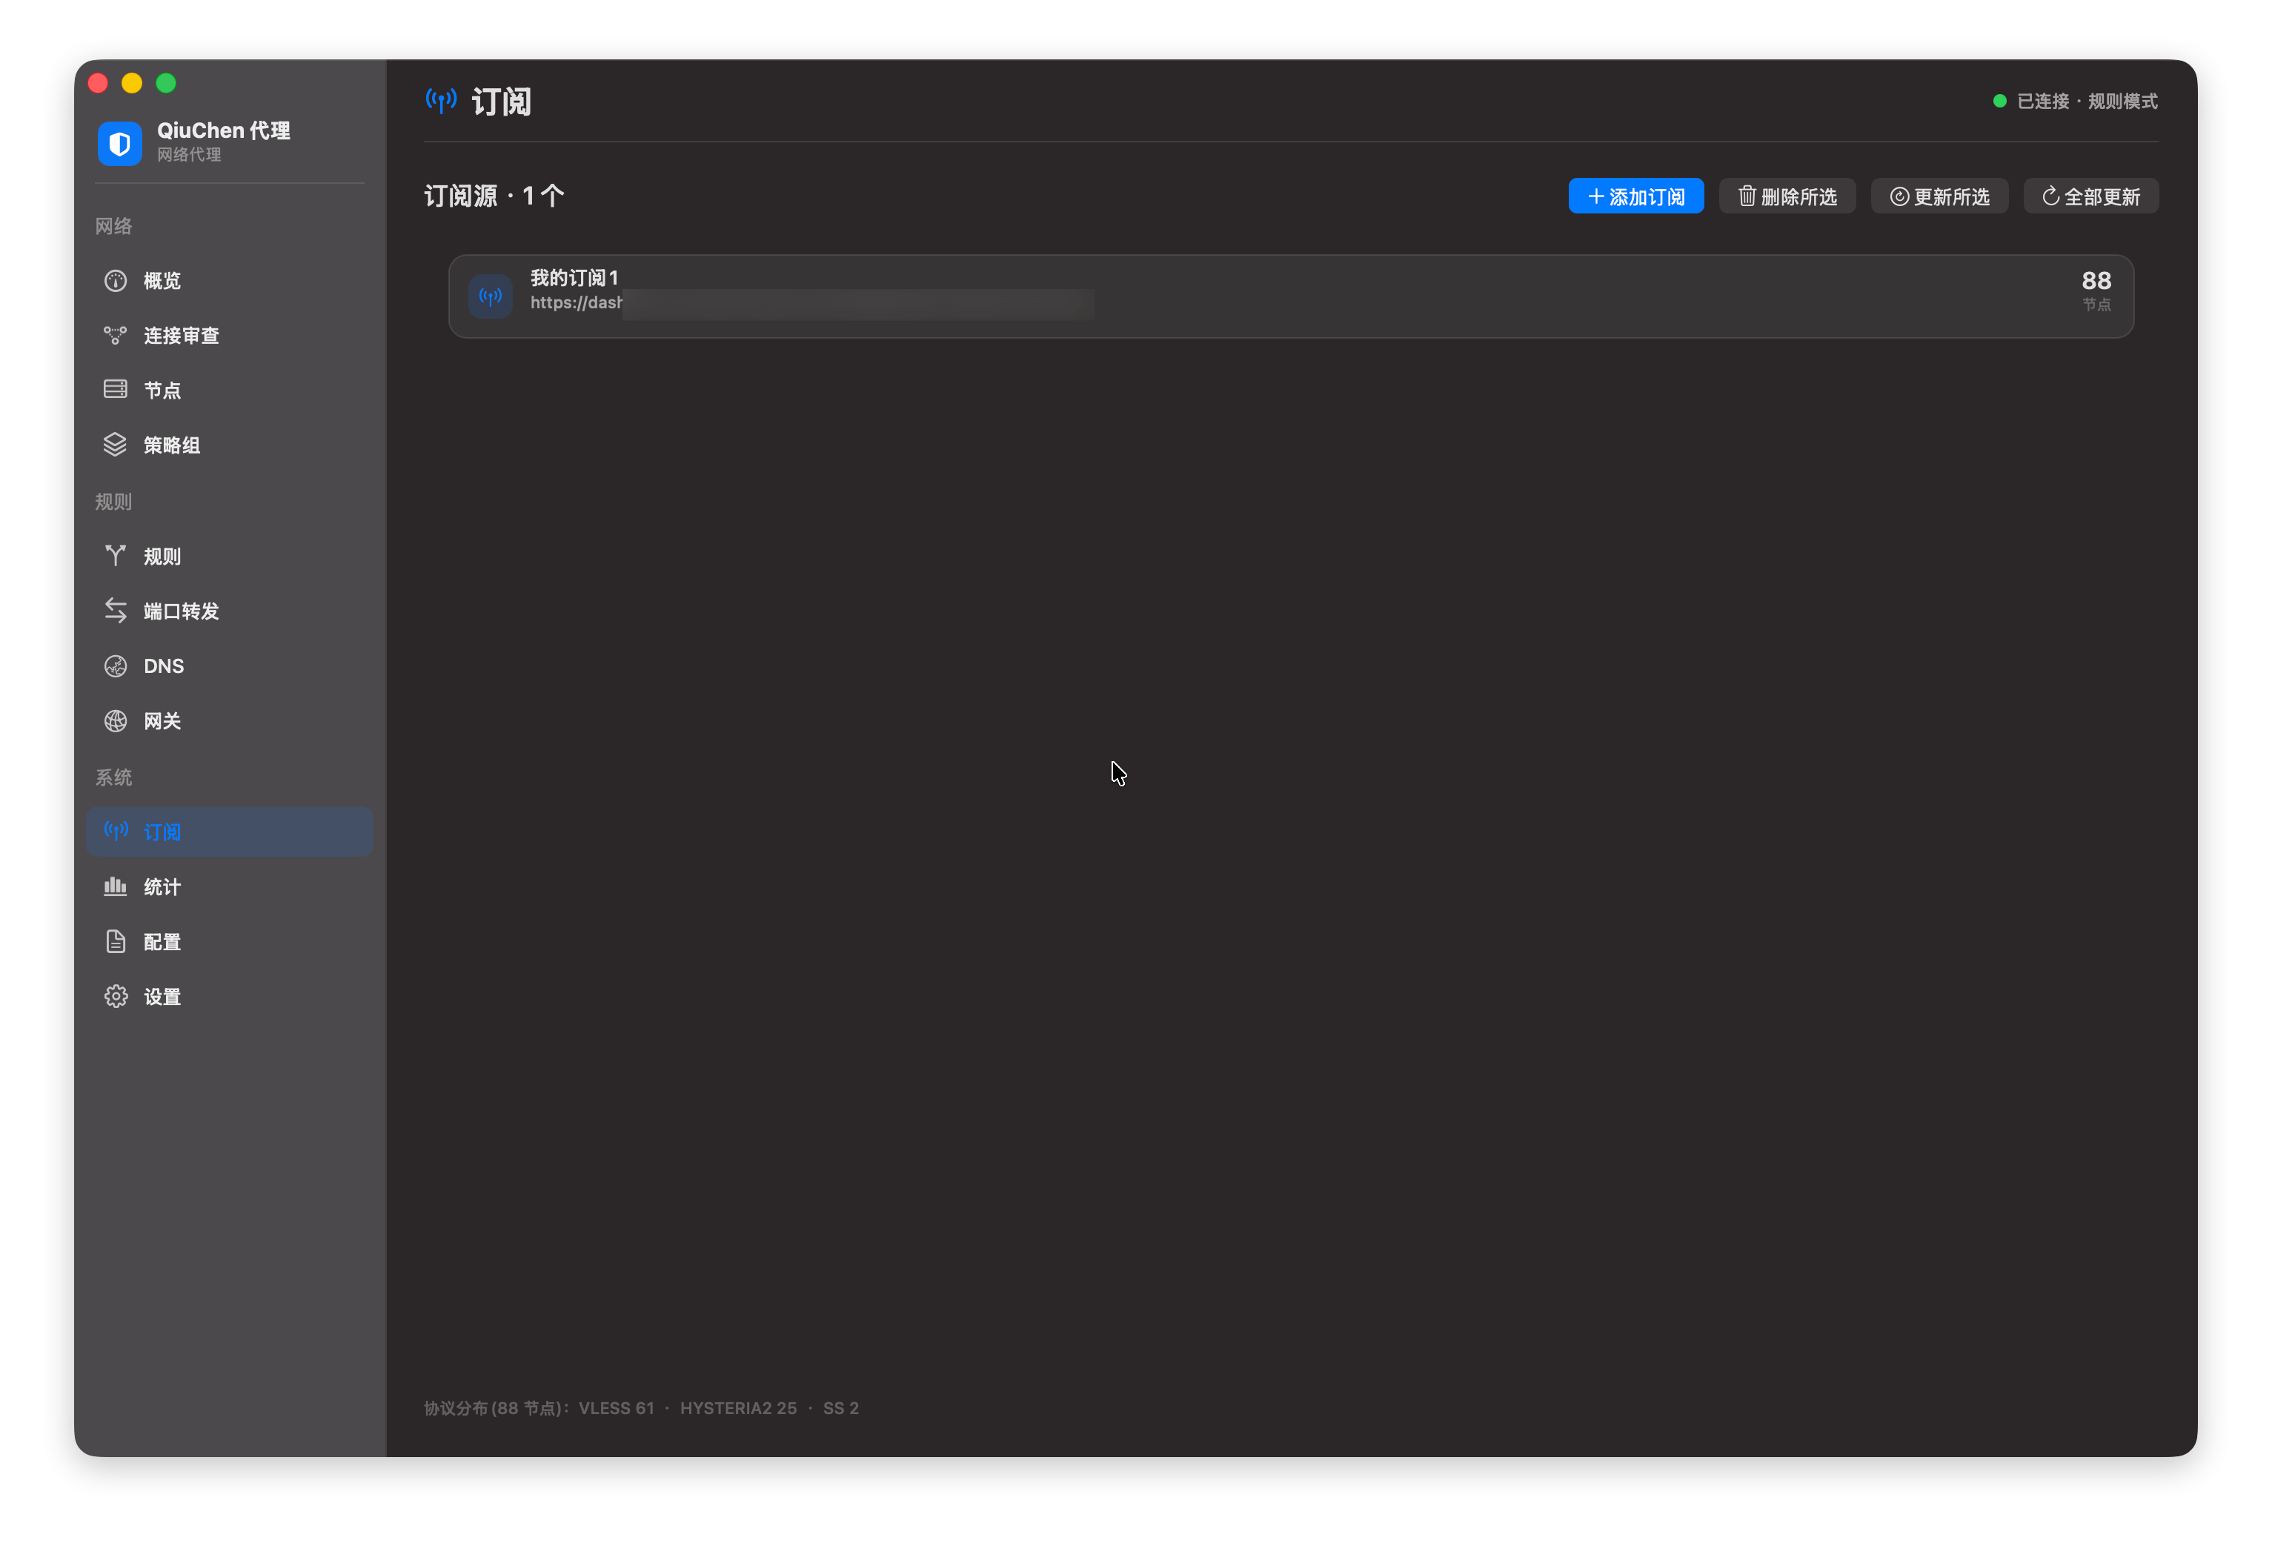The image size is (2272, 1546).
Task: Click the 端口转发 arrows icon
Action: pyautogui.click(x=116, y=610)
